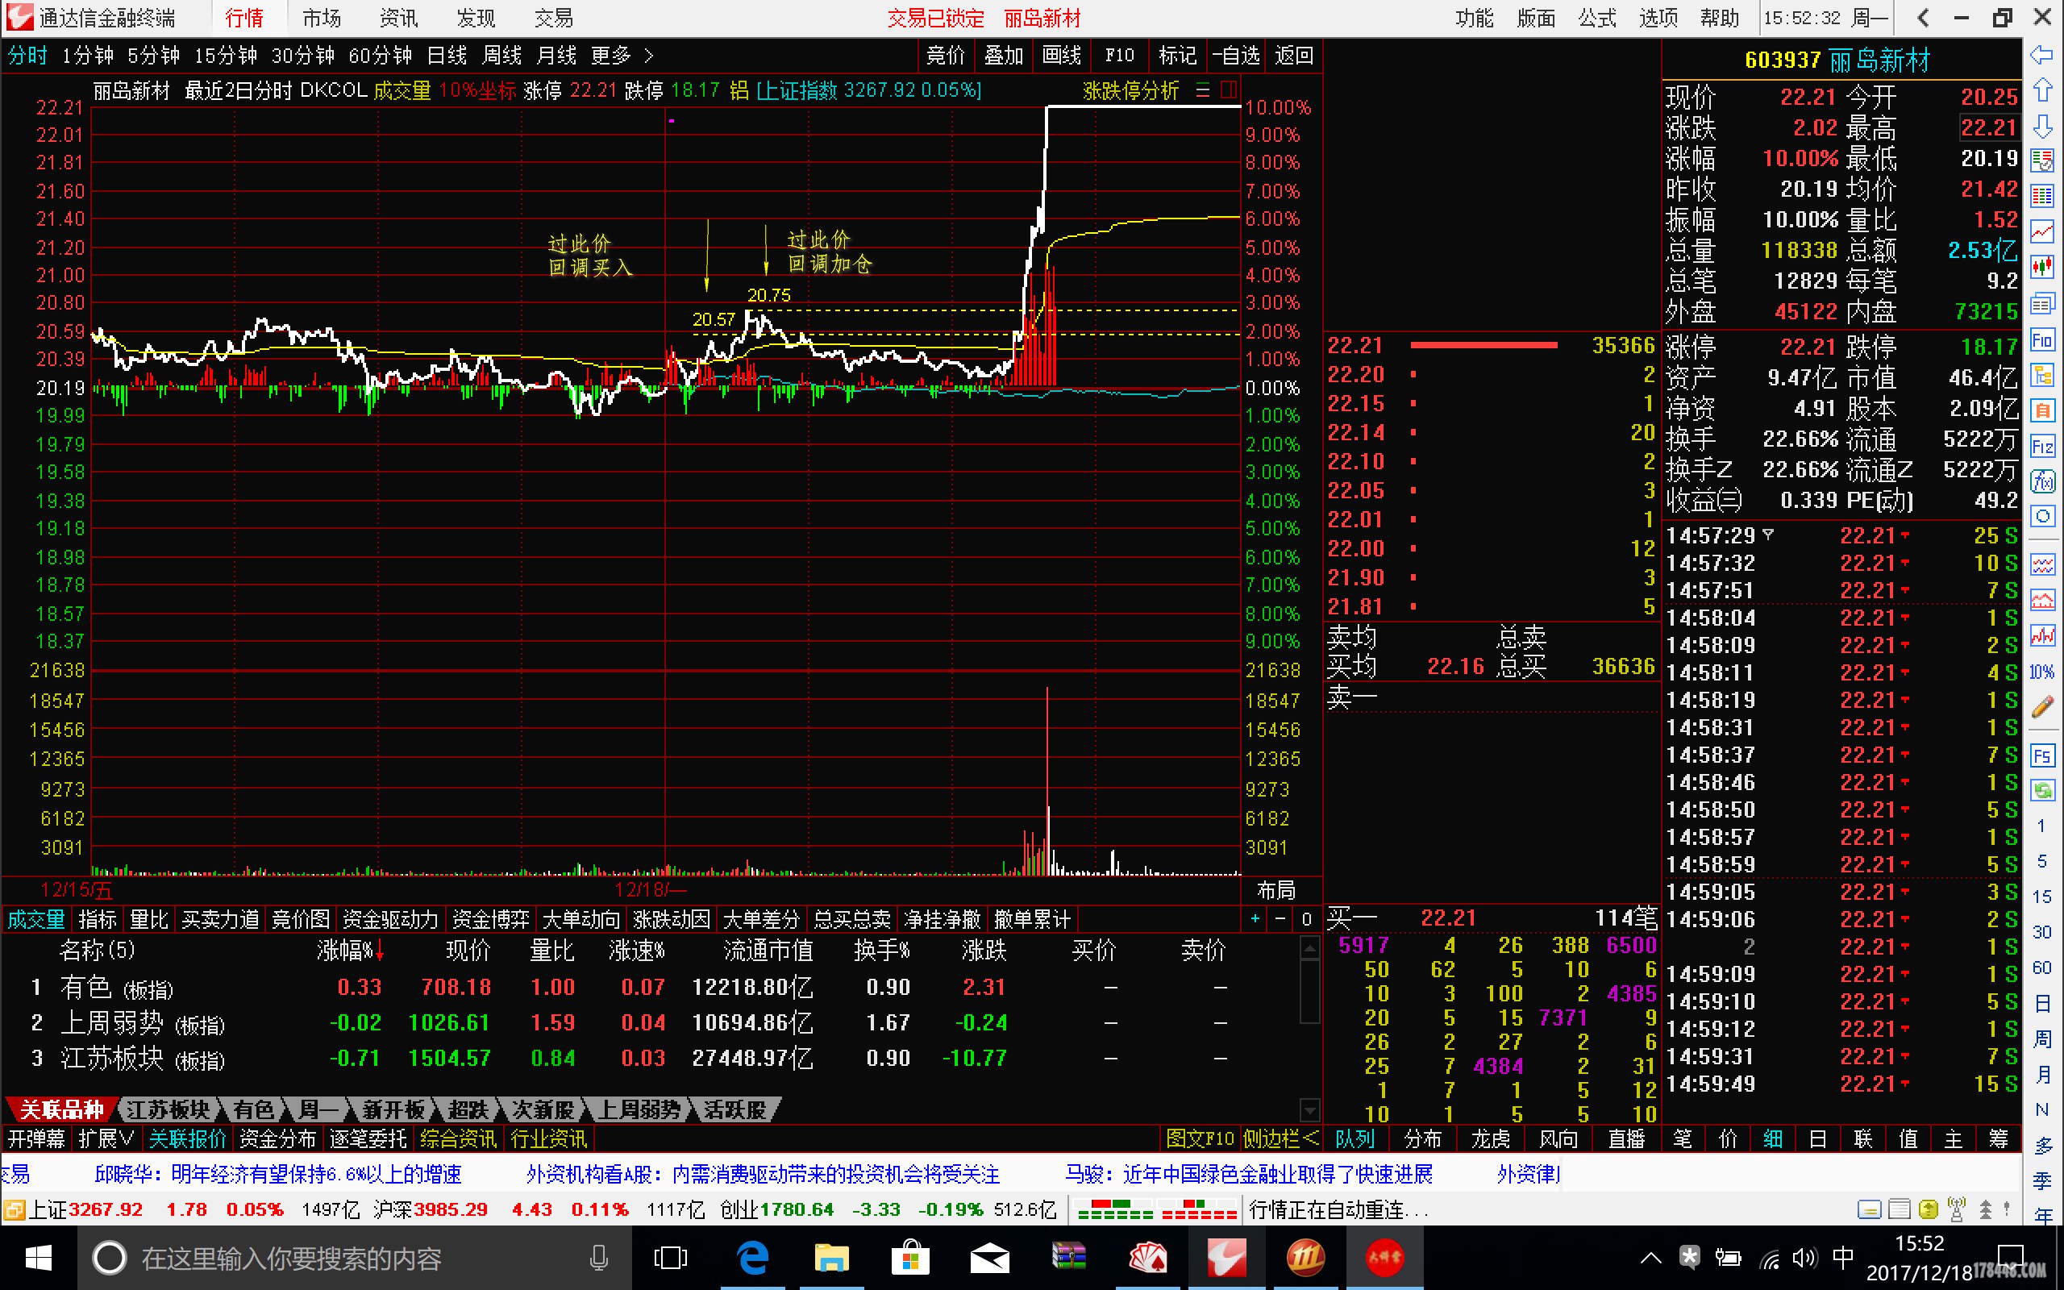Expand the 更多 period options chevron

[x=649, y=56]
